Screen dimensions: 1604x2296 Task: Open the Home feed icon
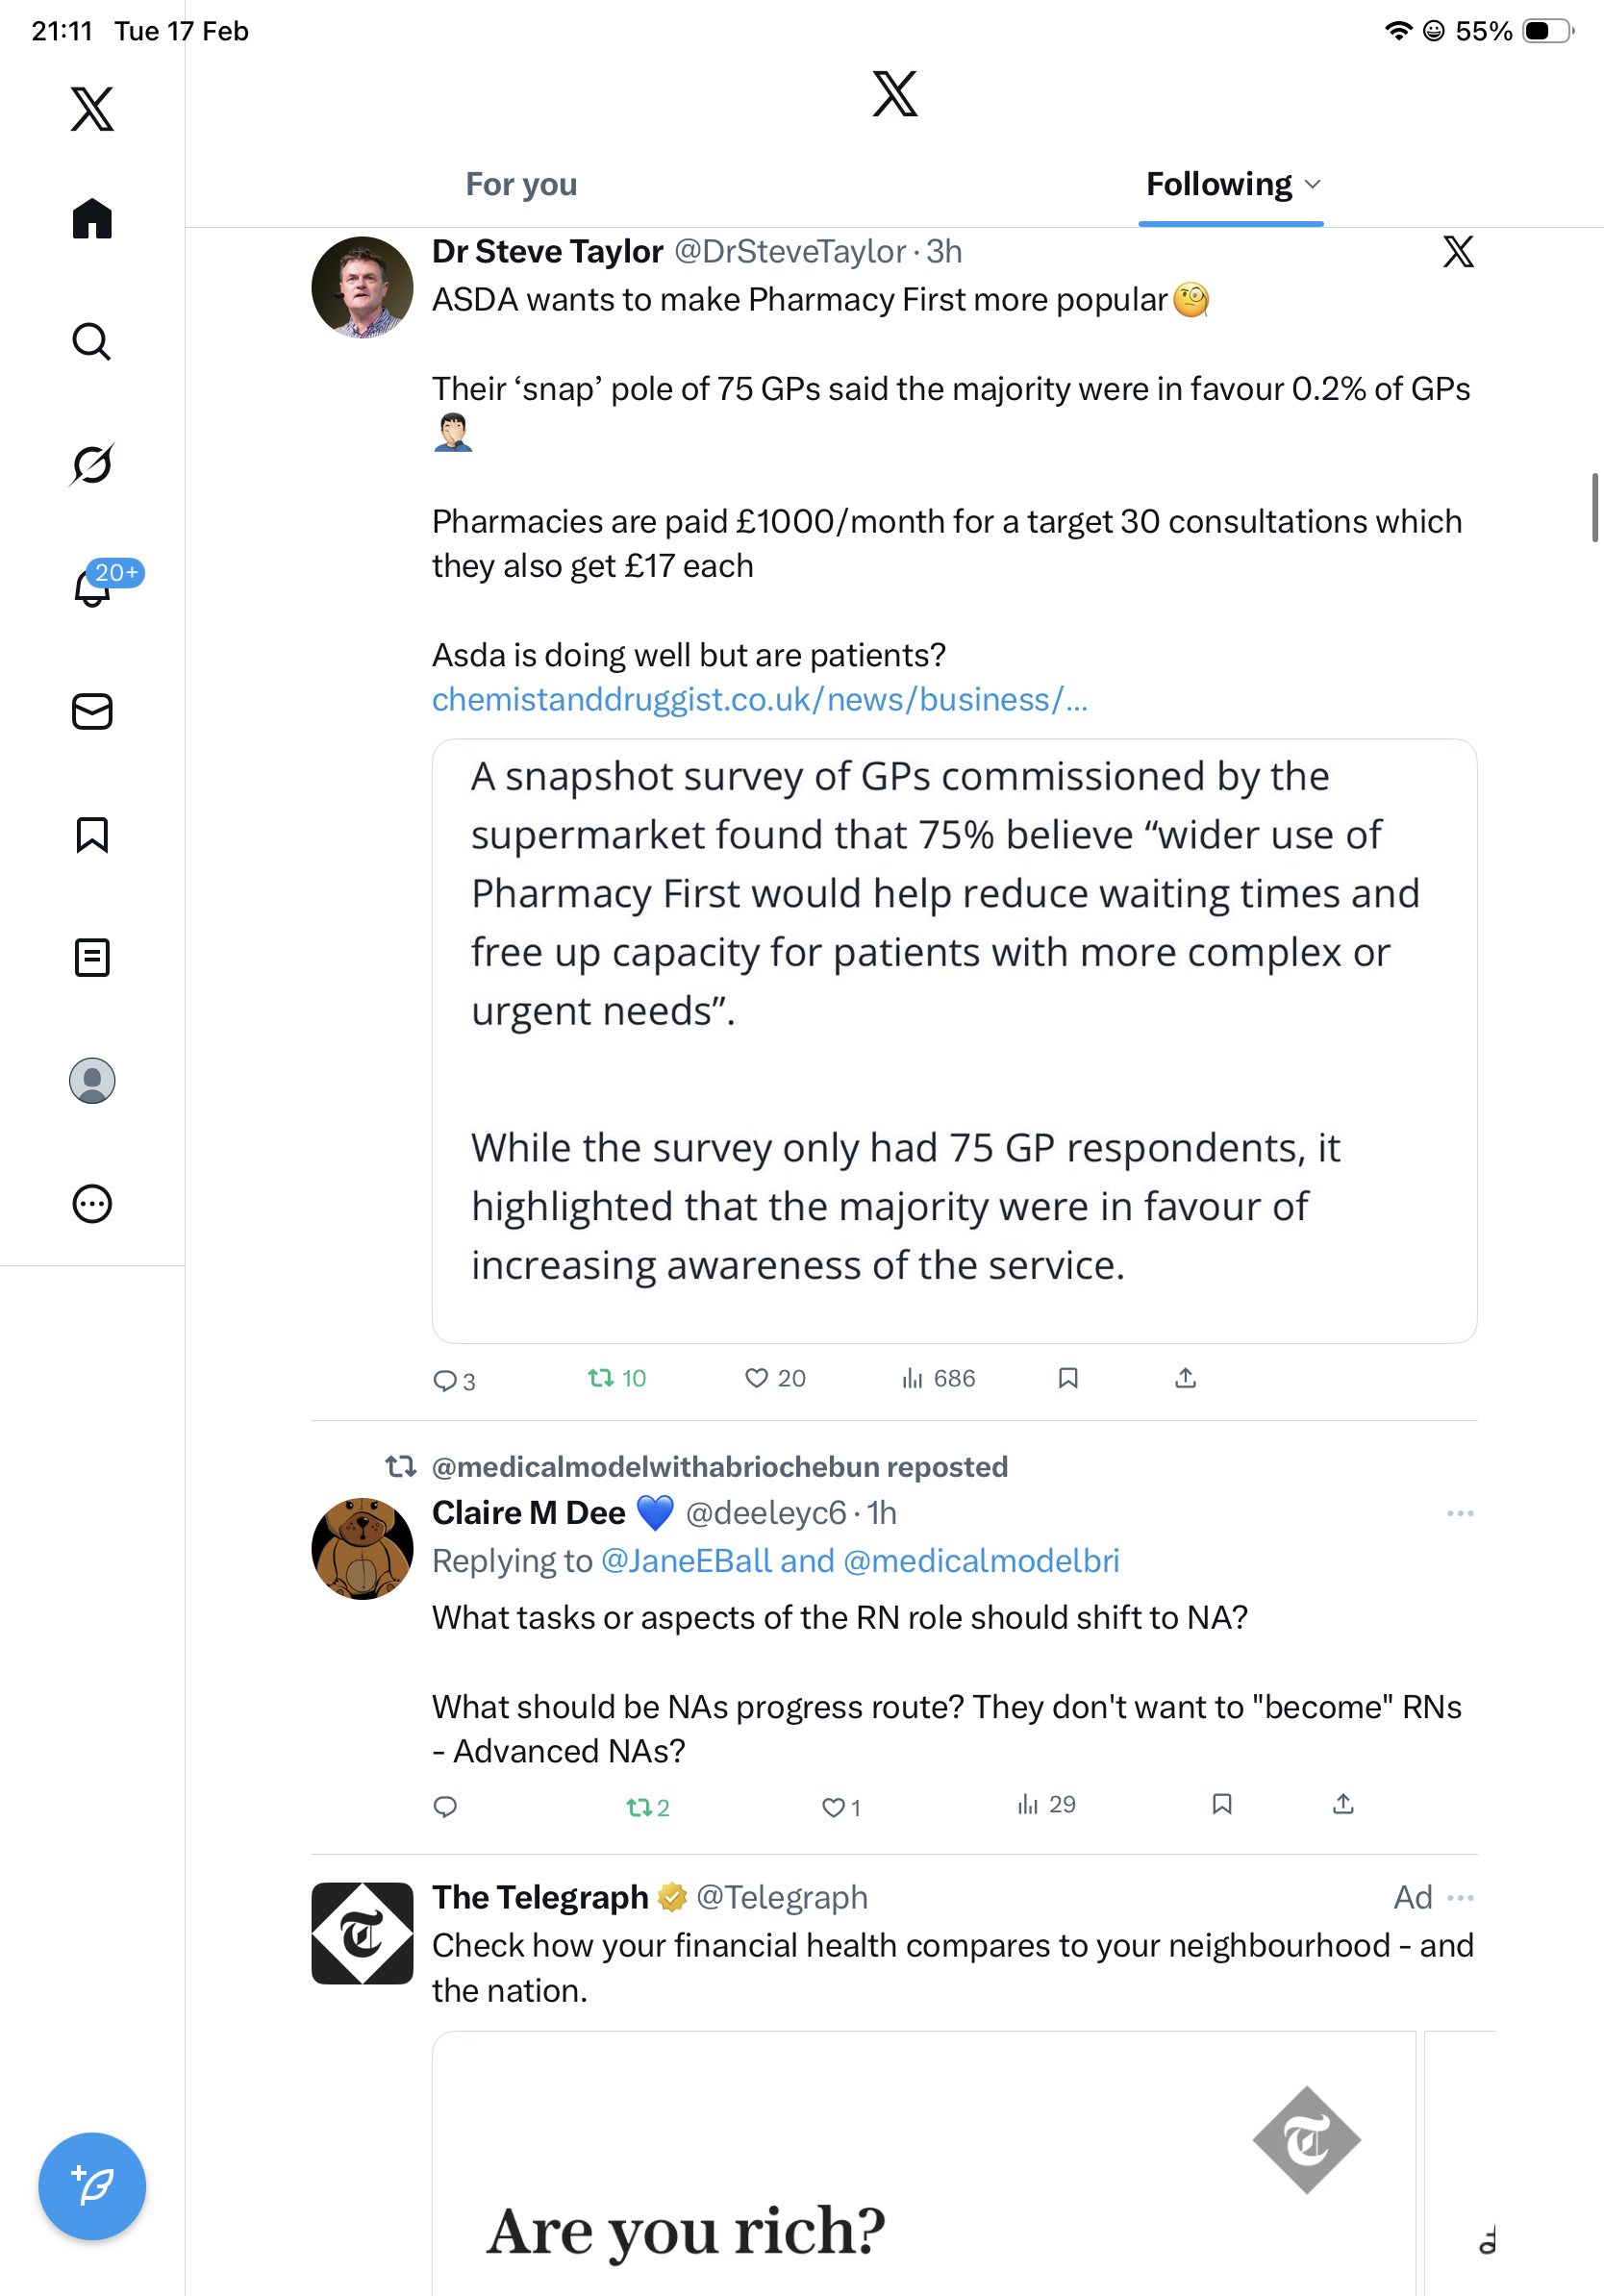pos(92,218)
